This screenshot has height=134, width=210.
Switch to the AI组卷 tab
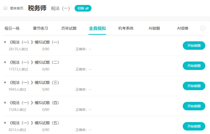(x=183, y=28)
